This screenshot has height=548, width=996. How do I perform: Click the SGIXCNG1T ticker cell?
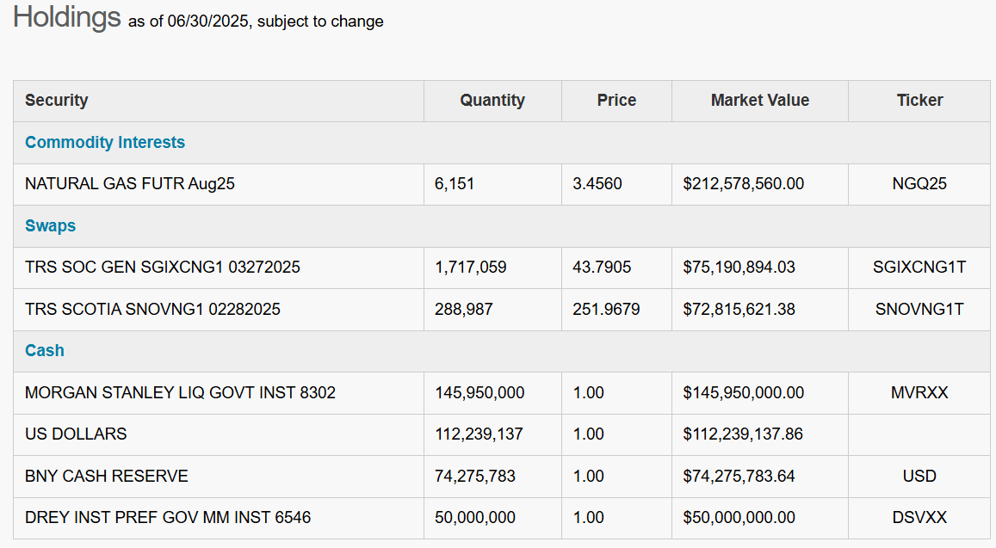tap(919, 268)
